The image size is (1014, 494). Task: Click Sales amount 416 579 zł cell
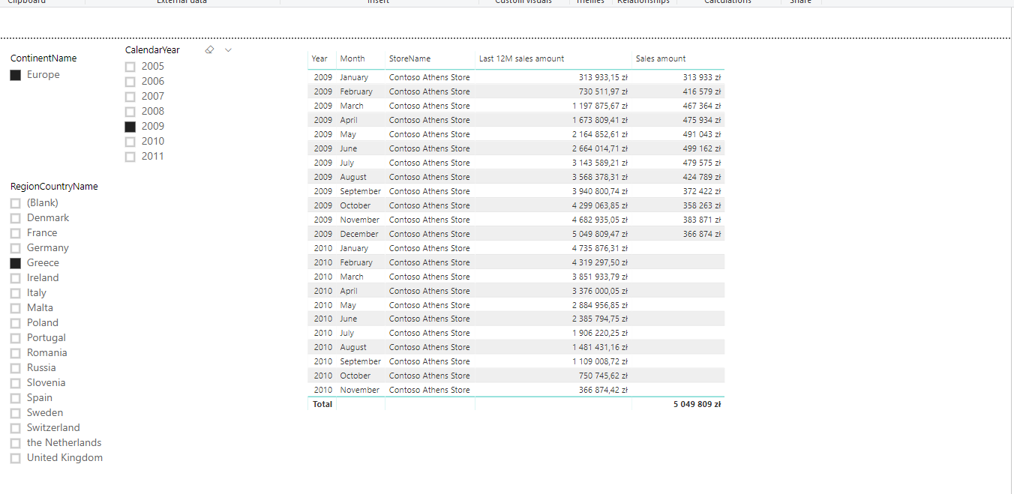pyautogui.click(x=702, y=91)
